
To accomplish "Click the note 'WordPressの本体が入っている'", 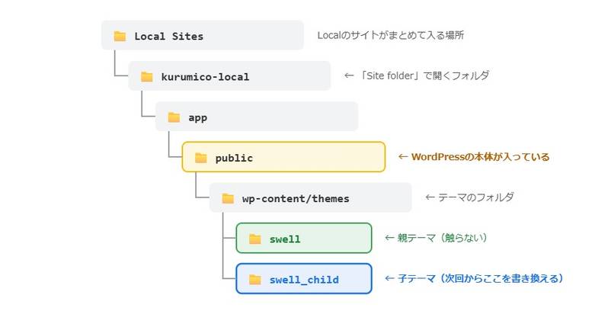I will (480, 157).
